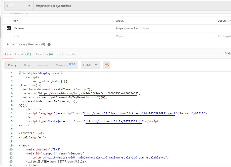Click the title line with www.66777.com
The height and width of the screenshot is (167, 231).
point(56,161)
